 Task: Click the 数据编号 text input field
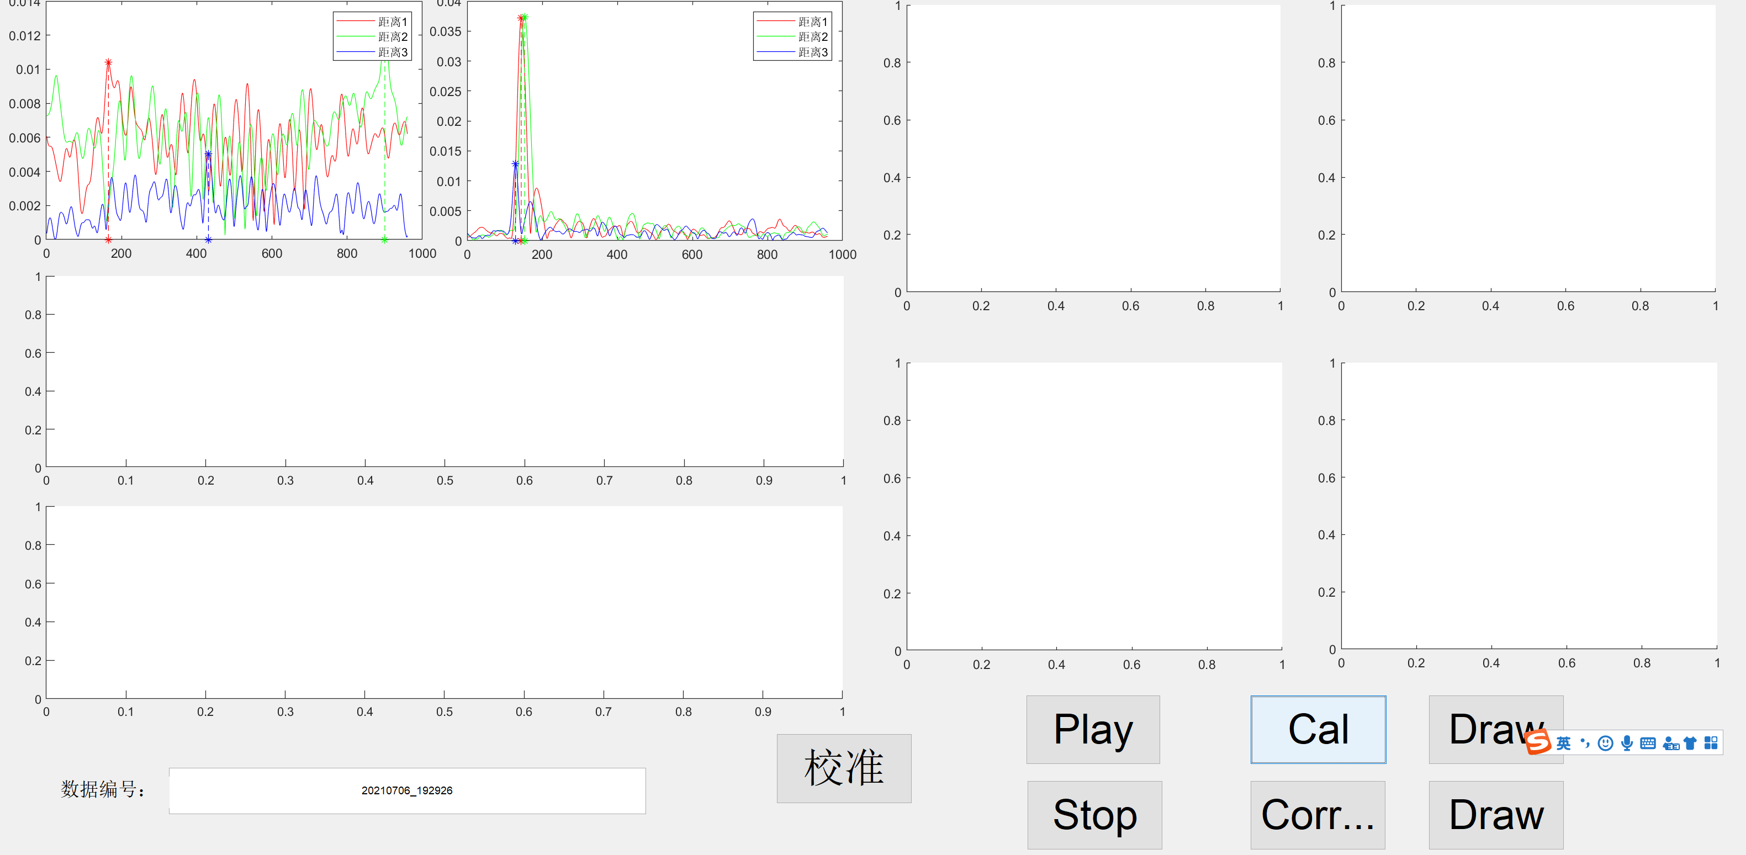(406, 790)
